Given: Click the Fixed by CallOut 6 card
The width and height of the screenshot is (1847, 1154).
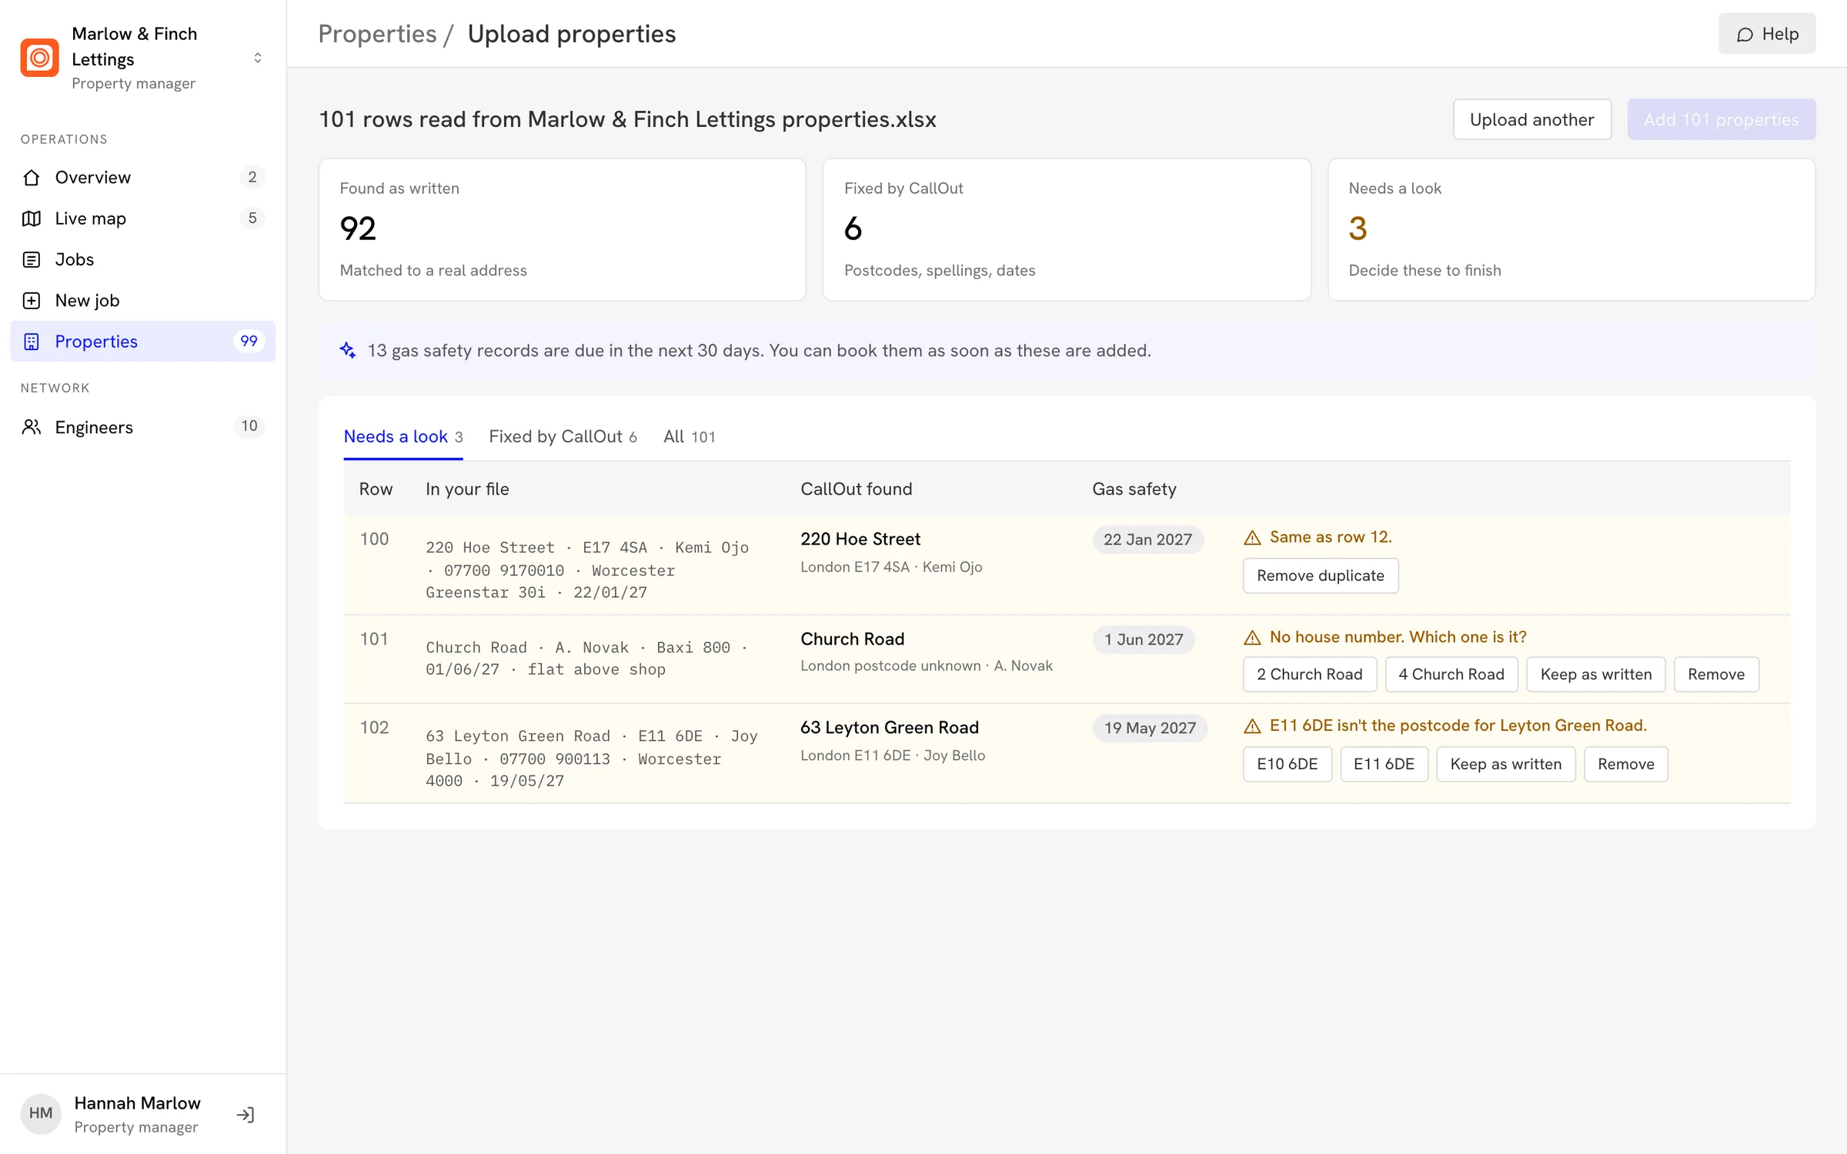Looking at the screenshot, I should tap(1066, 229).
